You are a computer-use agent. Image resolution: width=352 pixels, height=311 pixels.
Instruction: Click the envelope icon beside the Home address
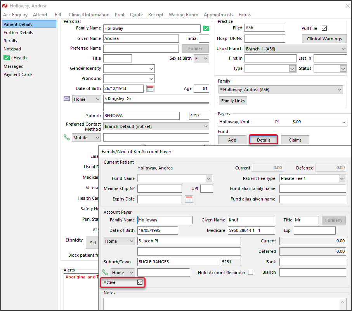[67, 99]
